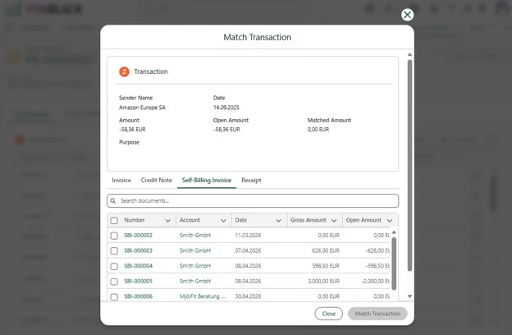
Task: Check the box for SBI-000006
Action: point(114,296)
